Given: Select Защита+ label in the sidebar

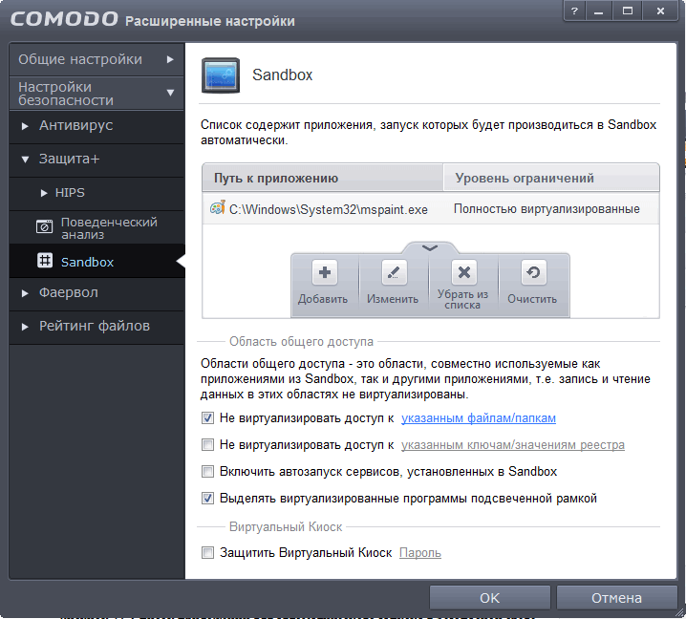Looking at the screenshot, I should (x=69, y=159).
